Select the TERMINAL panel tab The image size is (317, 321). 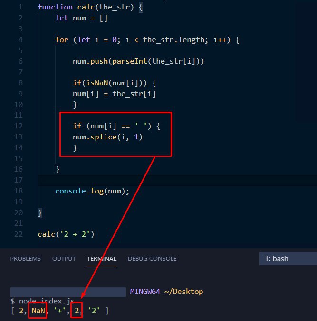[102, 258]
